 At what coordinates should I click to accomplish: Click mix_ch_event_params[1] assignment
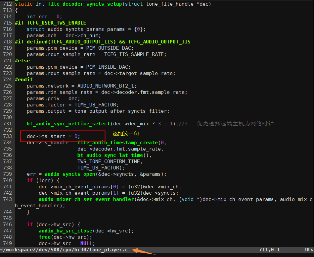tap(109, 193)
